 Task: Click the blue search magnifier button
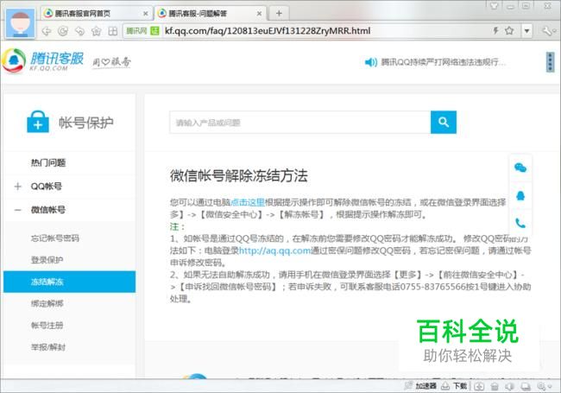coord(444,122)
